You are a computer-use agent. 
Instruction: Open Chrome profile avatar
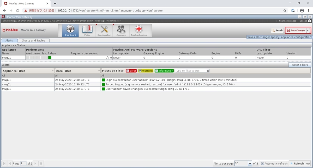302,11
